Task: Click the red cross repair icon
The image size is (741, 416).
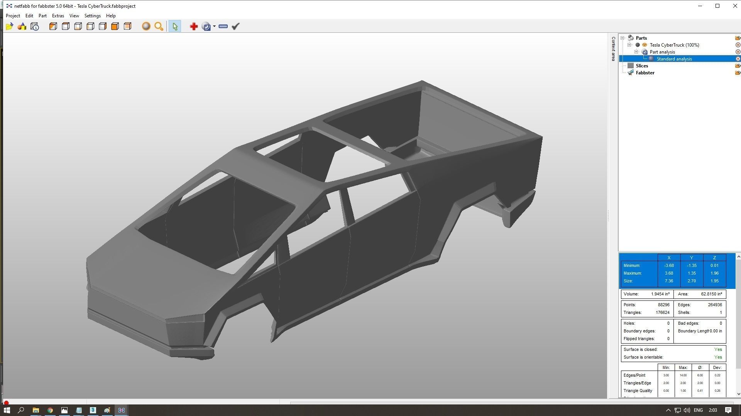Action: pyautogui.click(x=194, y=27)
